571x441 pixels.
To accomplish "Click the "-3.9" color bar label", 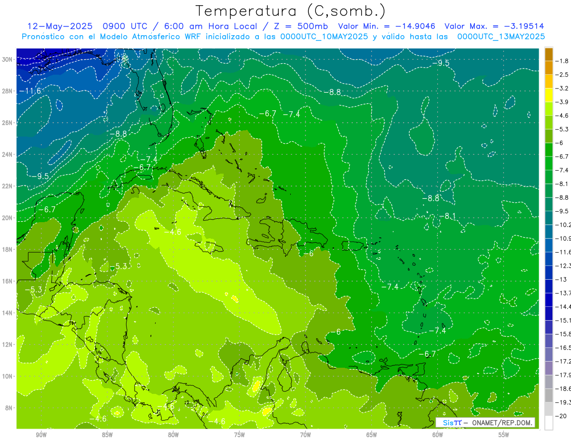I will [562, 102].
